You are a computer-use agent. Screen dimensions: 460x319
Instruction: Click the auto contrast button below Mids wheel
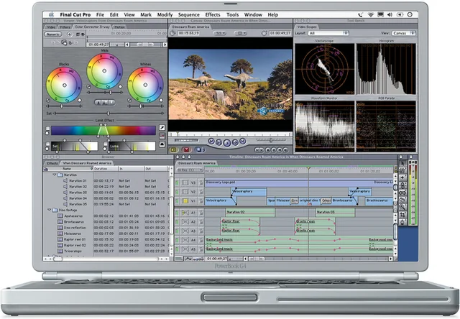[x=104, y=102]
